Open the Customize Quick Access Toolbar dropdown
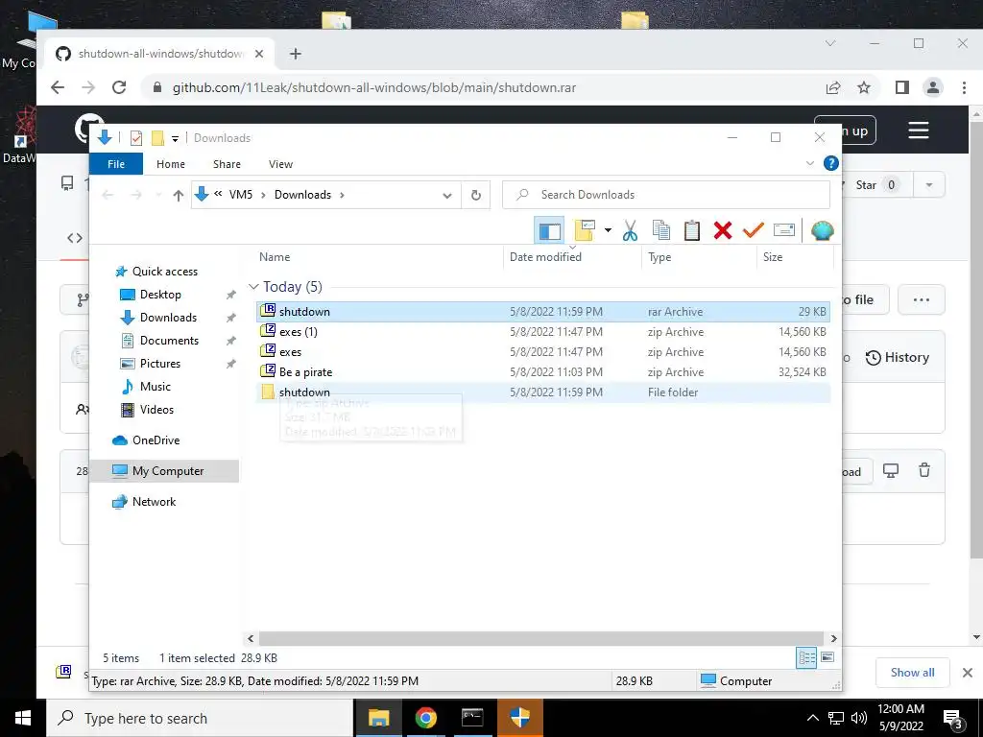983x737 pixels. tap(175, 138)
